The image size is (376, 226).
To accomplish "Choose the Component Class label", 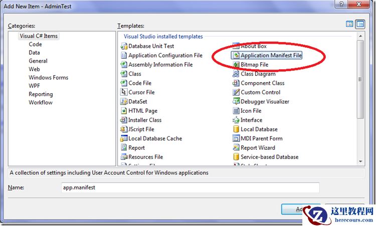I will [263, 83].
